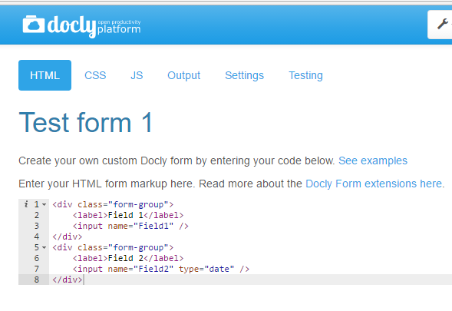Switch to the HTML tab

(x=45, y=75)
